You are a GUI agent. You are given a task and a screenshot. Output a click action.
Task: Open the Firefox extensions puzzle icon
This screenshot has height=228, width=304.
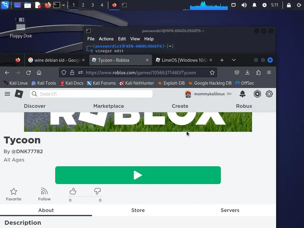tap(258, 72)
